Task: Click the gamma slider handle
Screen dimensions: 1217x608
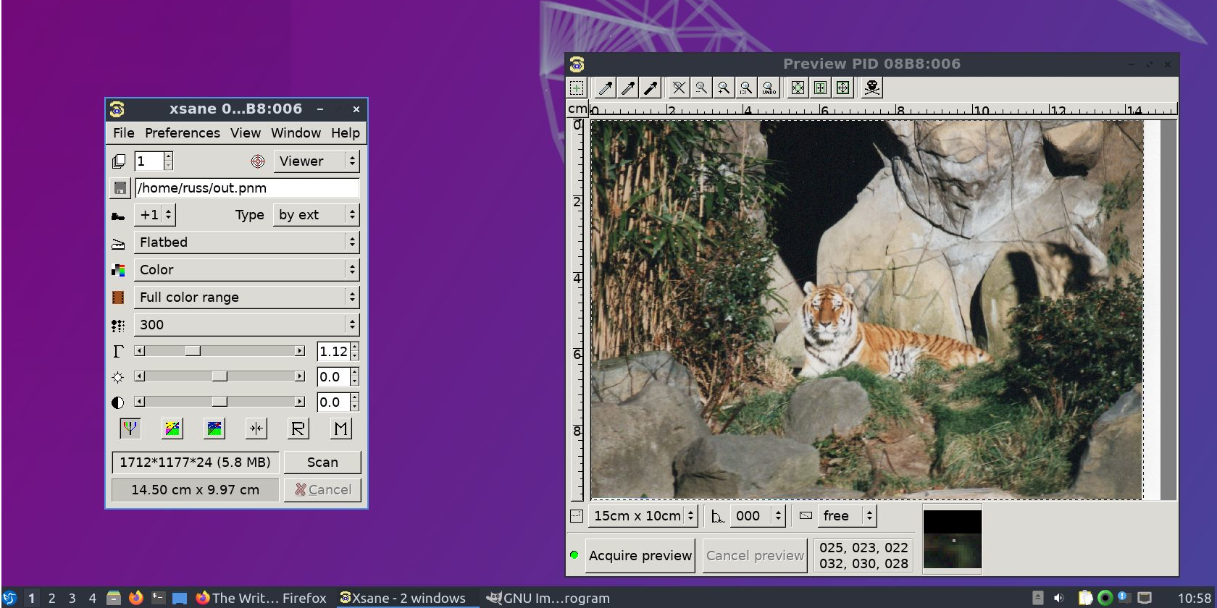Action: (193, 351)
